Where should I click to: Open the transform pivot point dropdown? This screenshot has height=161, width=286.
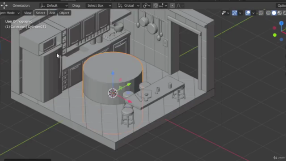tap(147, 6)
